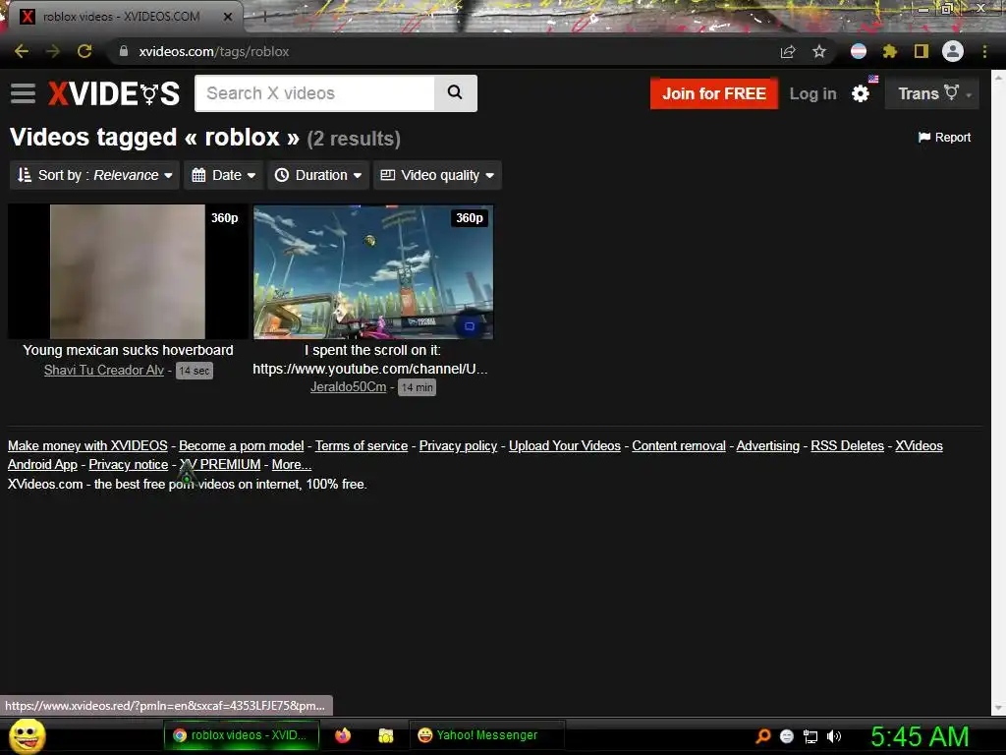Viewport: 1006px width, 755px height.
Task: Open the Upload Your Videos footer link
Action: (x=565, y=445)
